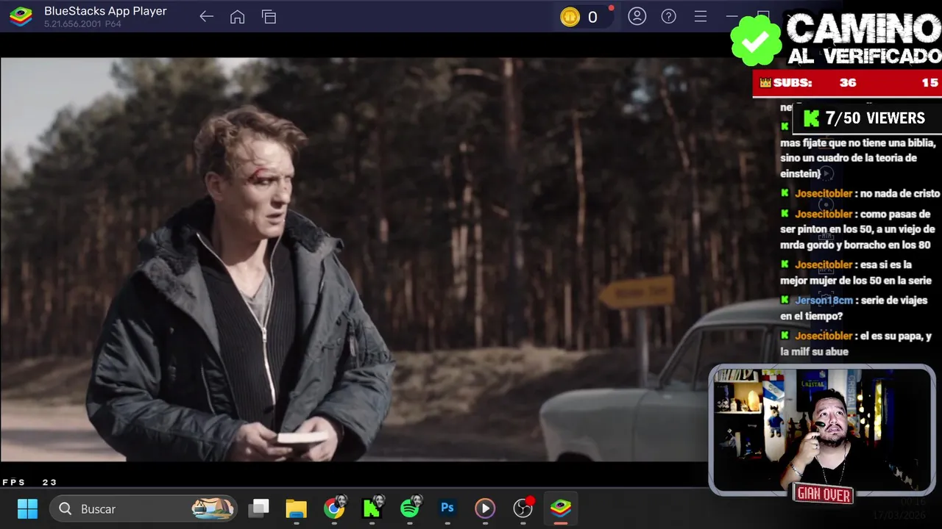Click Josecitobler name beside 'como pasas de'

click(824, 214)
